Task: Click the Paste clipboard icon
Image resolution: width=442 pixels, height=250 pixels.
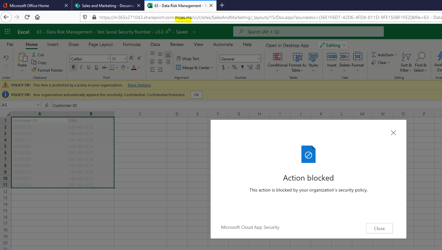Action: pyautogui.click(x=23, y=57)
